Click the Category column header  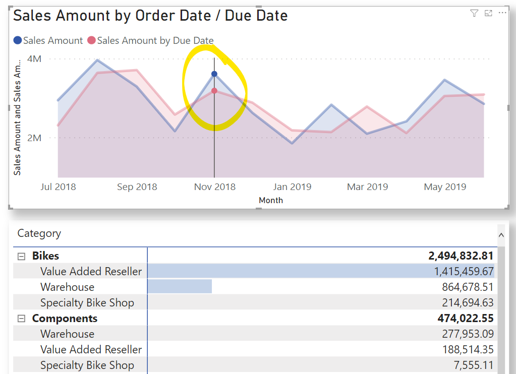click(x=39, y=233)
